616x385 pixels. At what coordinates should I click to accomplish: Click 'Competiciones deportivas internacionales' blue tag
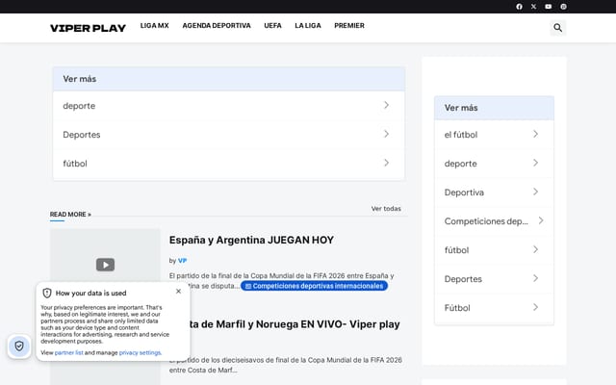(315, 286)
